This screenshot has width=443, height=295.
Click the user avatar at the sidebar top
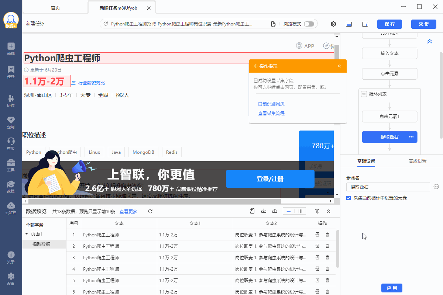click(x=11, y=20)
